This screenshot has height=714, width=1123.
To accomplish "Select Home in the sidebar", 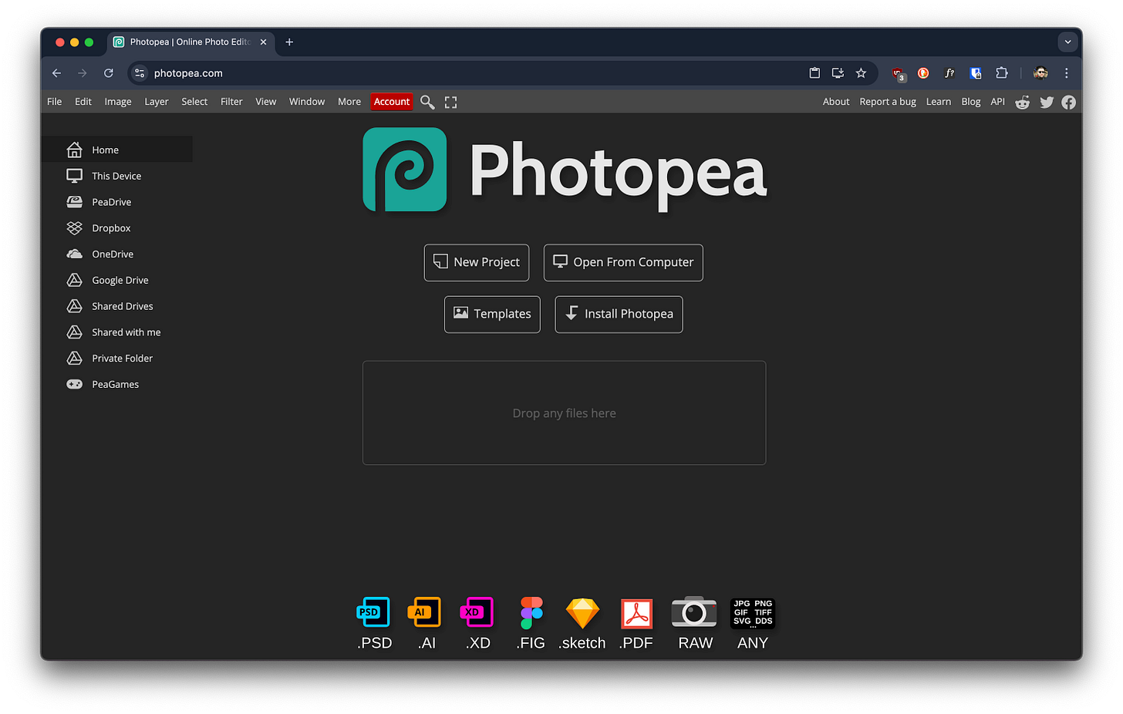I will (116, 150).
